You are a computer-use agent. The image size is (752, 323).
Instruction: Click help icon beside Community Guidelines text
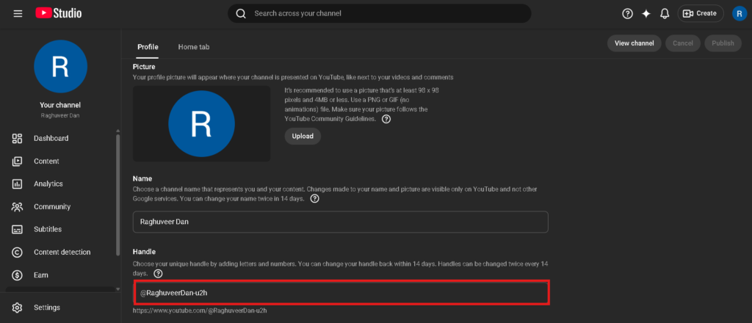(x=386, y=119)
